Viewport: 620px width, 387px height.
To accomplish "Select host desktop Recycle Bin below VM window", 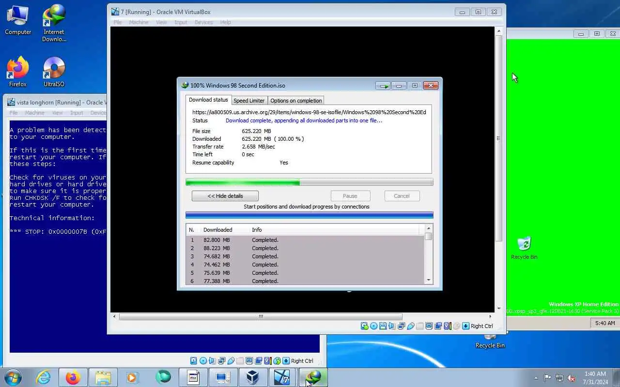I will [490, 341].
